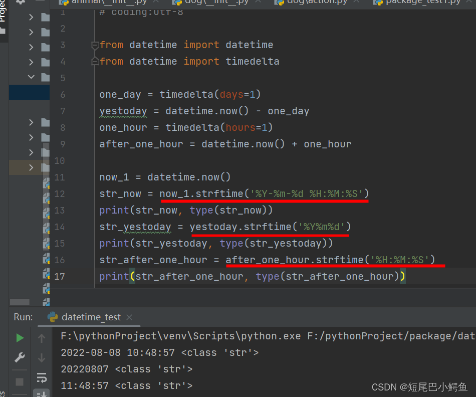
Task: Open run configuration settings with wrench icon
Action: tap(19, 357)
